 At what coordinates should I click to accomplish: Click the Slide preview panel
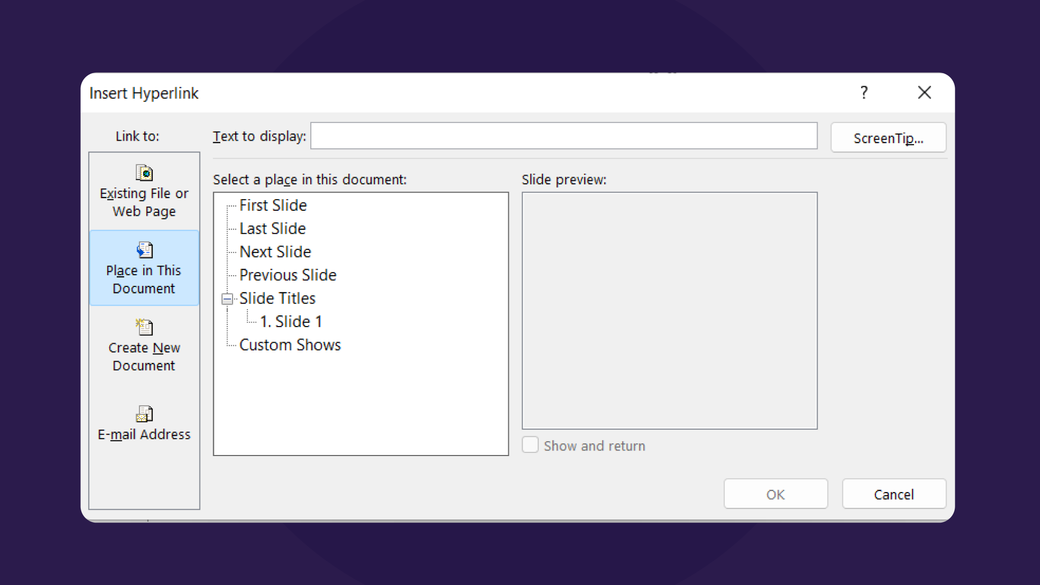pos(670,310)
